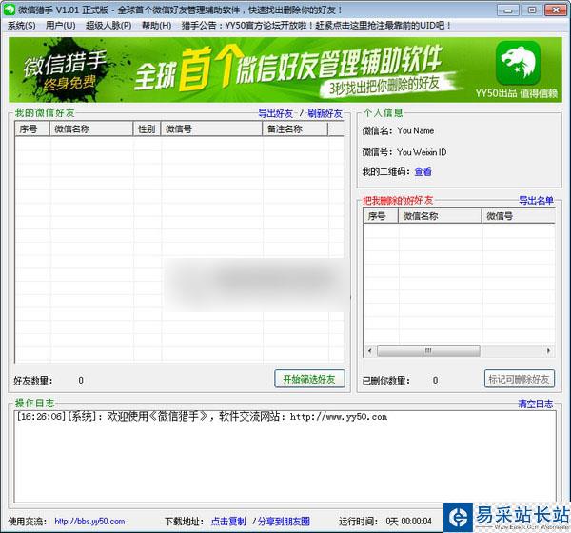Clear the log via 清空日志
Viewport: 571px width, 533px height.
pos(535,404)
